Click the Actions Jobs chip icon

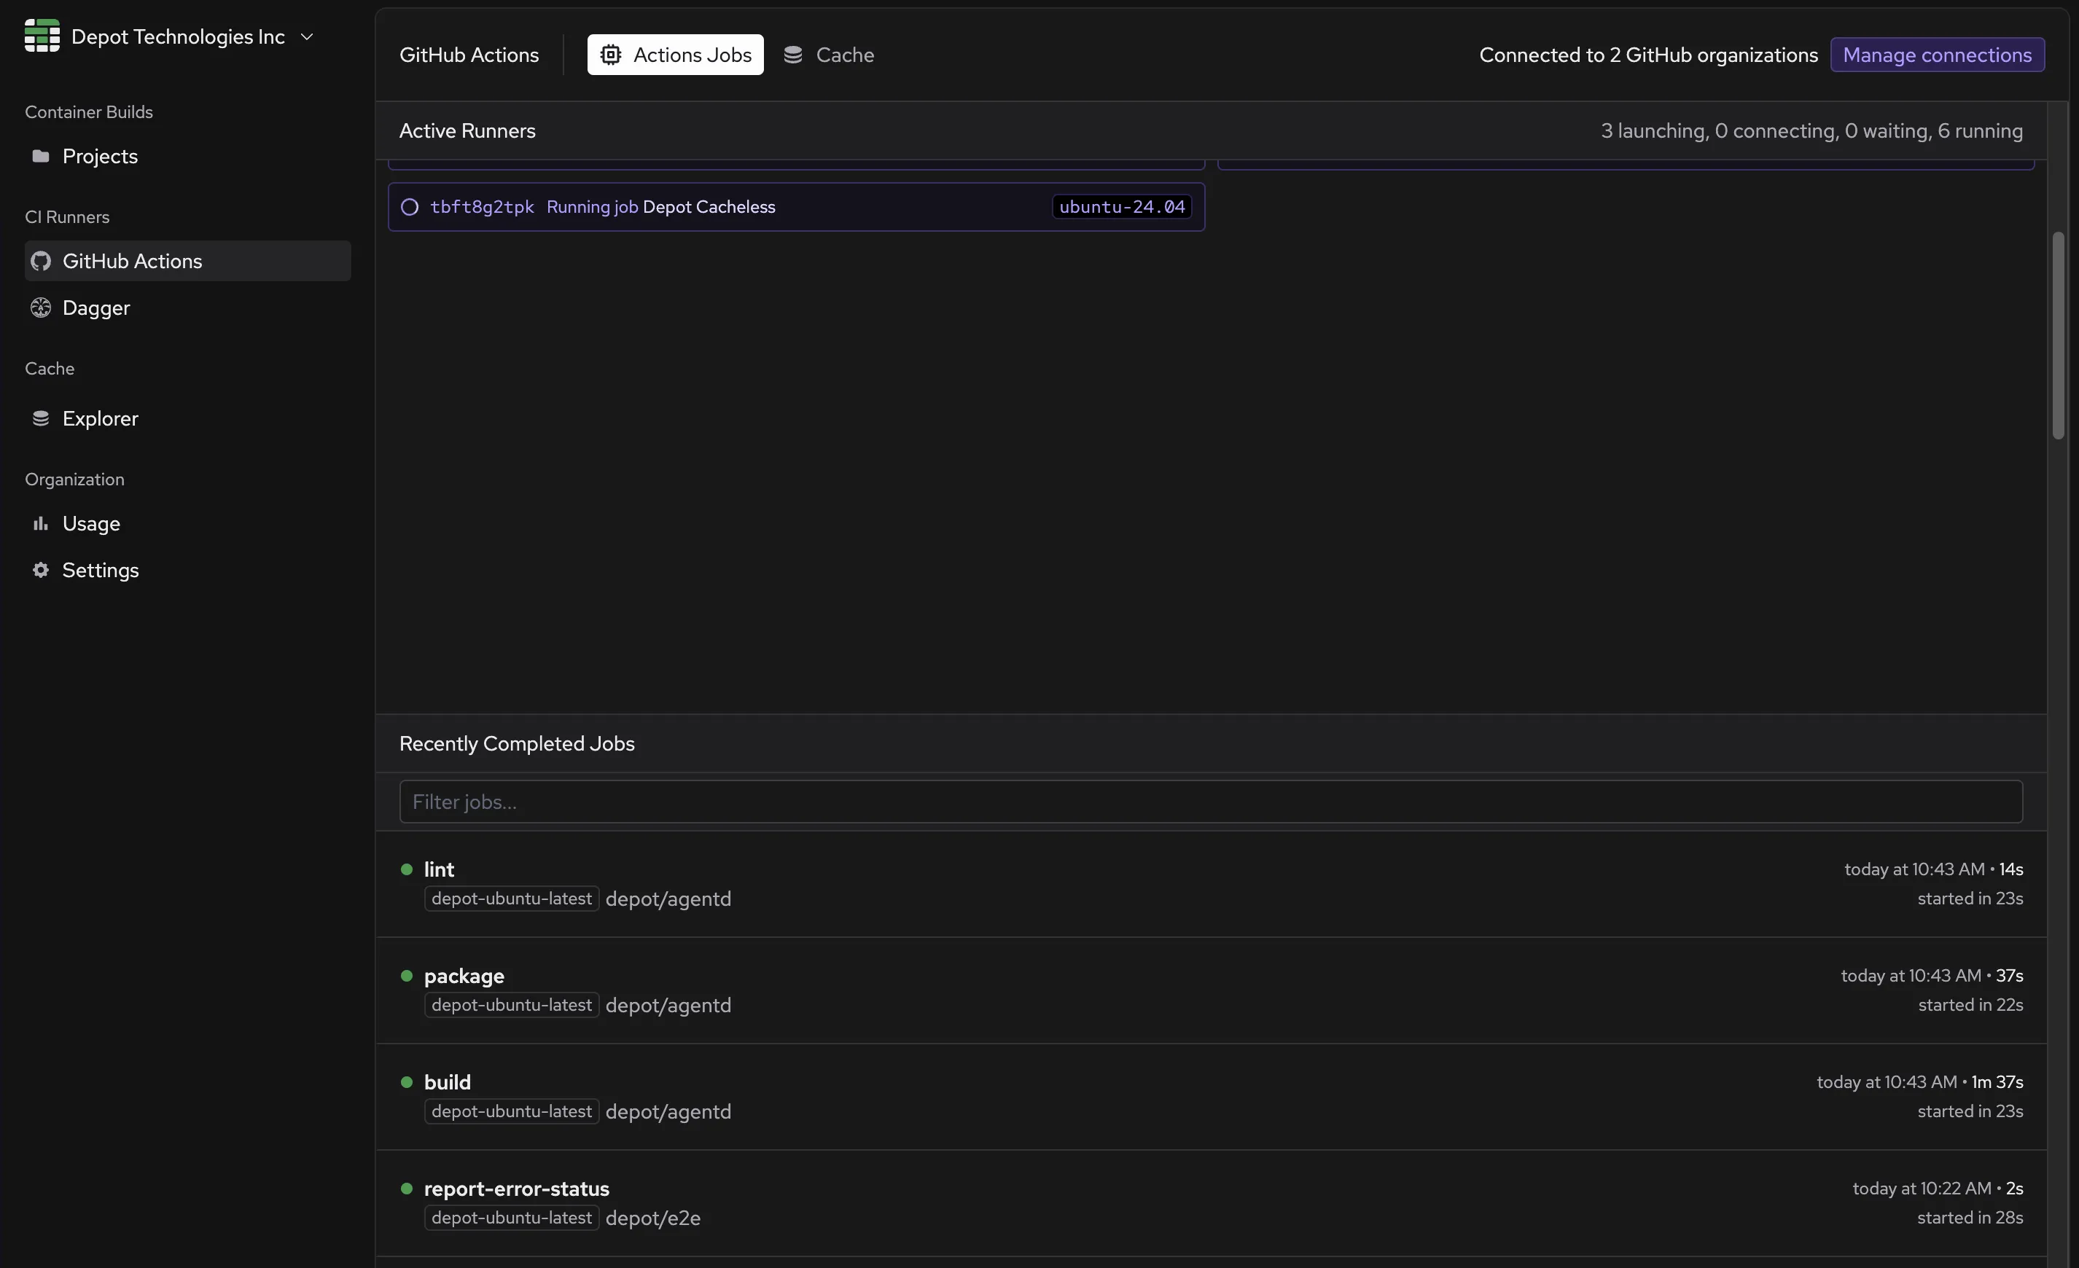tap(610, 55)
